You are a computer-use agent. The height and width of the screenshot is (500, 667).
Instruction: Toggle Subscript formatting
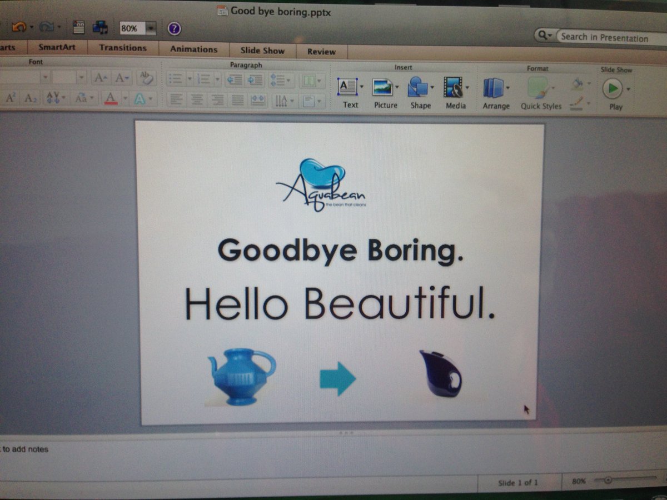pos(30,98)
